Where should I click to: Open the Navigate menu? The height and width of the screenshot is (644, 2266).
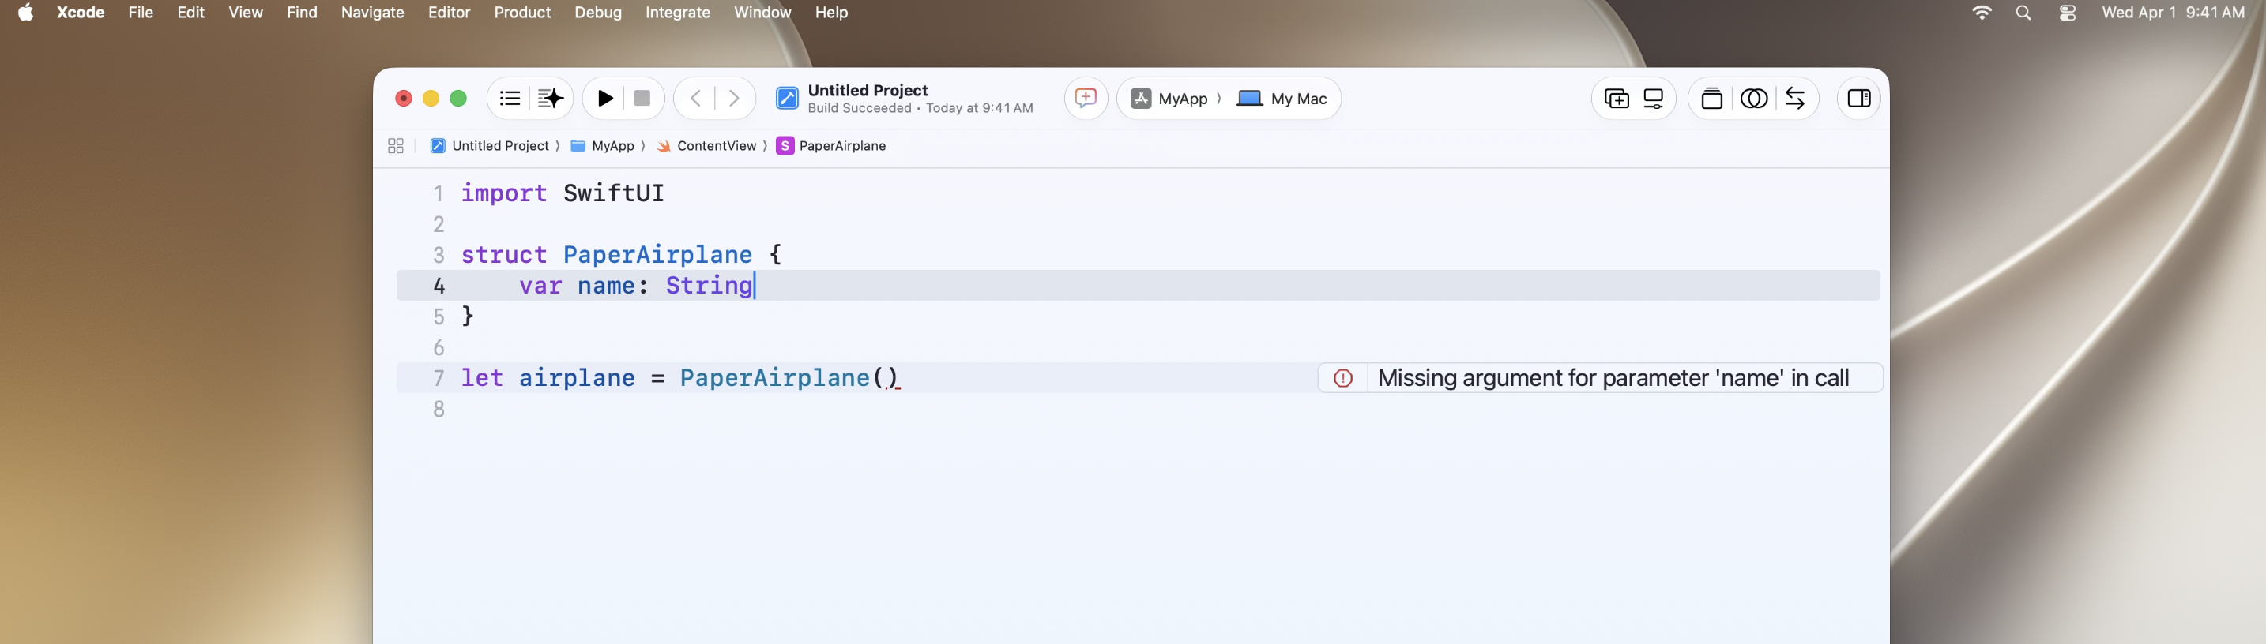[x=373, y=13]
